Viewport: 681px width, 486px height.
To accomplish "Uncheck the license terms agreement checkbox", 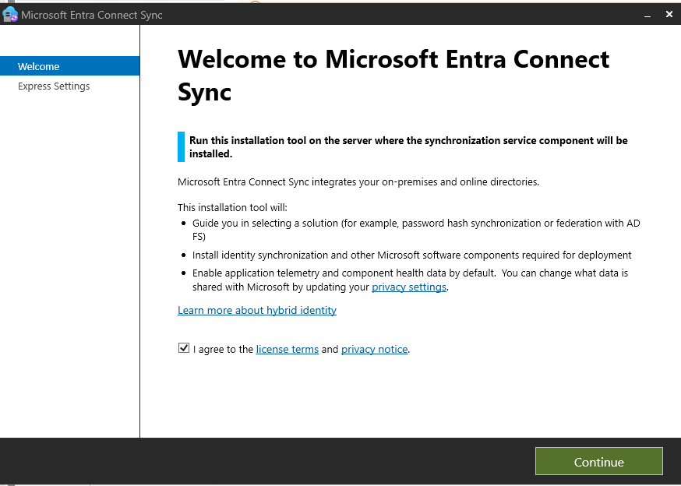I will (184, 348).
